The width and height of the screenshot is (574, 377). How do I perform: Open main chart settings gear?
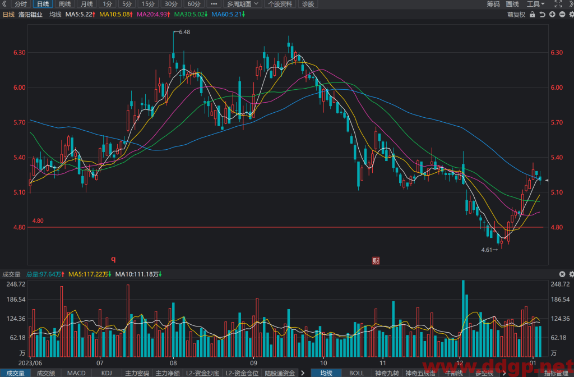[x=571, y=15]
